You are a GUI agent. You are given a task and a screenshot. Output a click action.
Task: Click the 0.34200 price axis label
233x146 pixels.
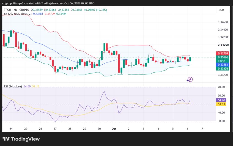pyautogui.click(x=223, y=37)
